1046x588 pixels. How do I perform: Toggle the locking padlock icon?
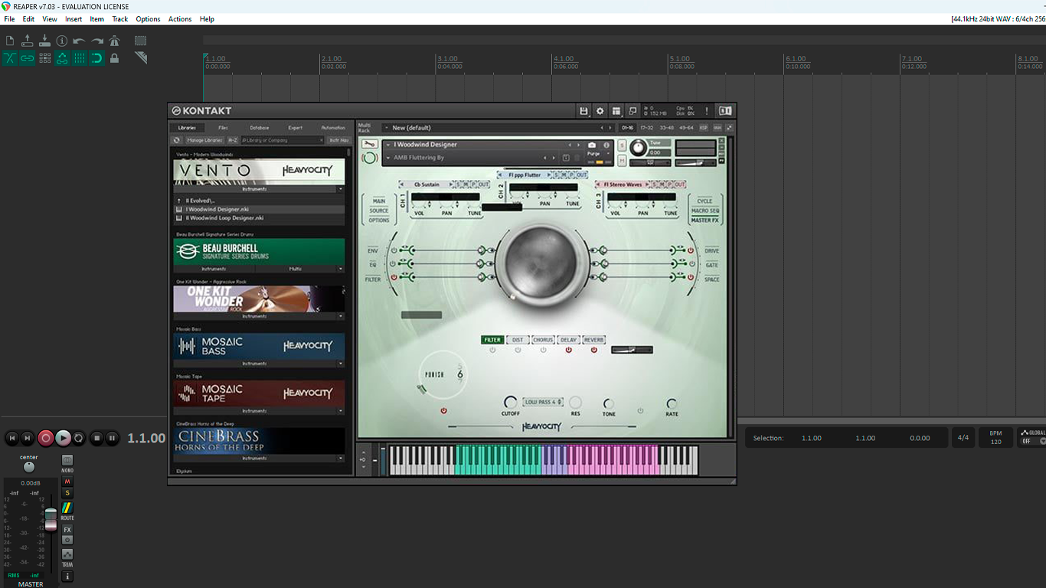click(x=114, y=58)
